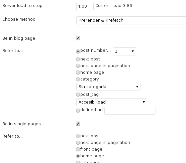
Task: Select next post radio under single pages
Action: coord(78,136)
